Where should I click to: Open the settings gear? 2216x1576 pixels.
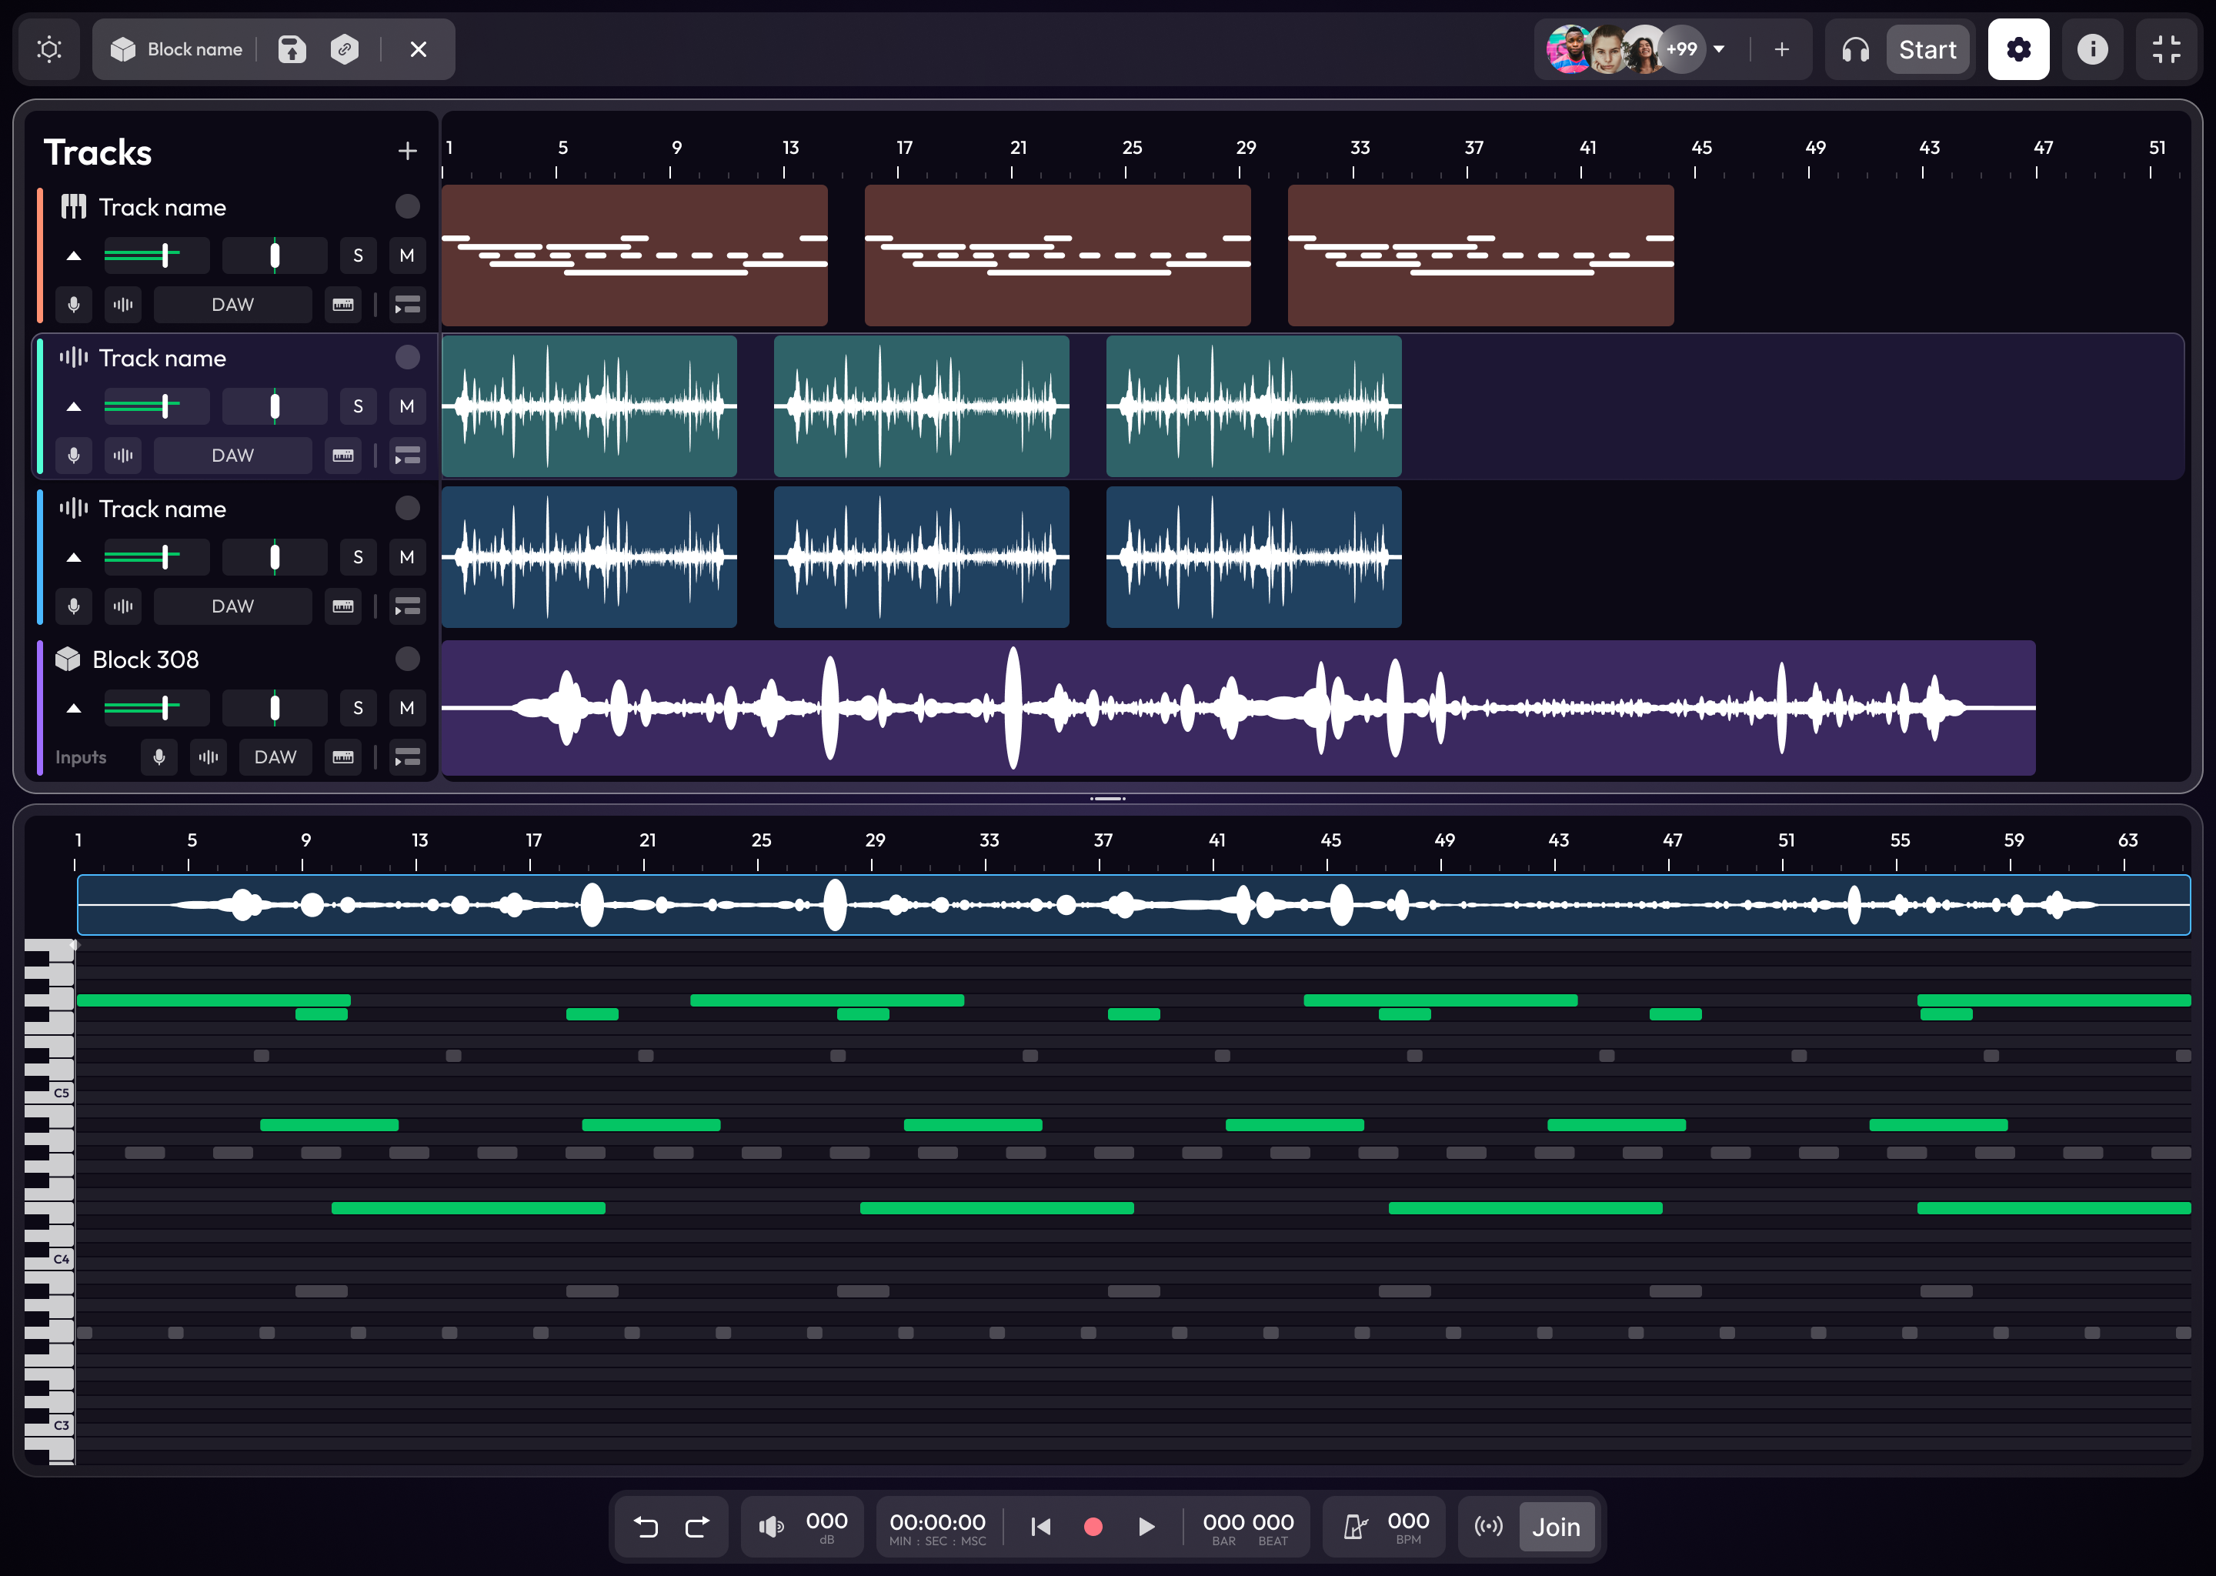click(x=2018, y=48)
